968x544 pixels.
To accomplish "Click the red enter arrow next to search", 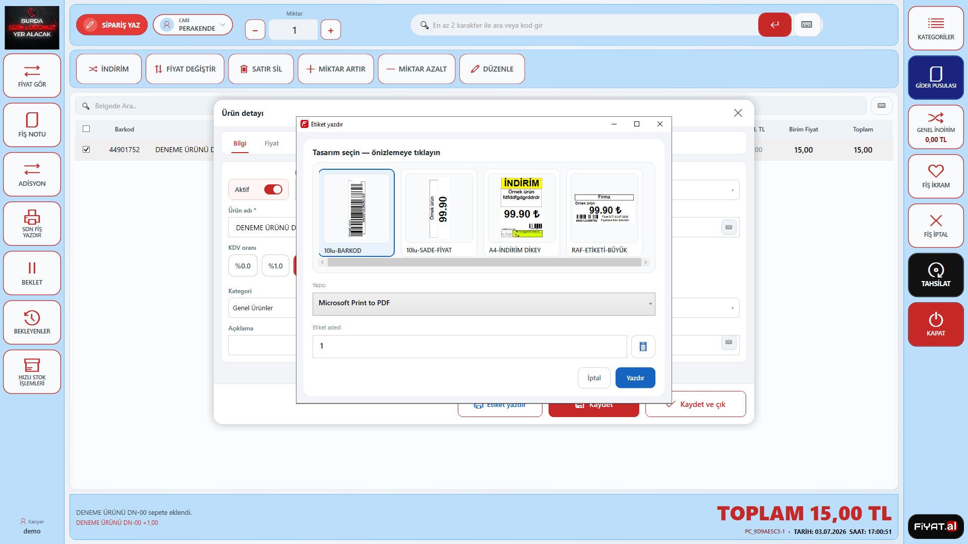I will (775, 25).
